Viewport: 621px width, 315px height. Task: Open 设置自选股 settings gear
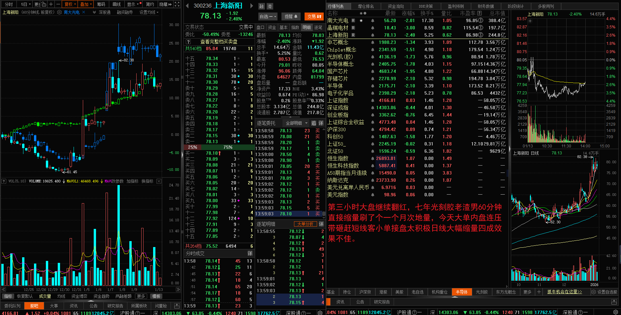tap(604, 292)
